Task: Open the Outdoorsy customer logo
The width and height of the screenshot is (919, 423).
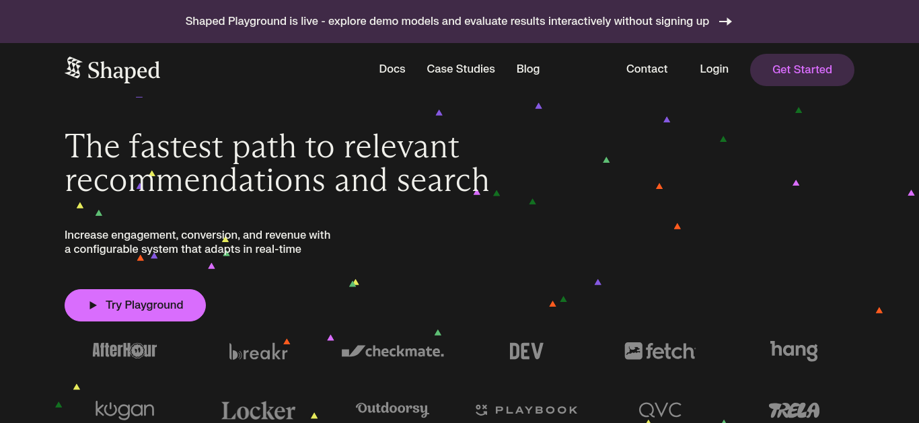Action: 392,410
